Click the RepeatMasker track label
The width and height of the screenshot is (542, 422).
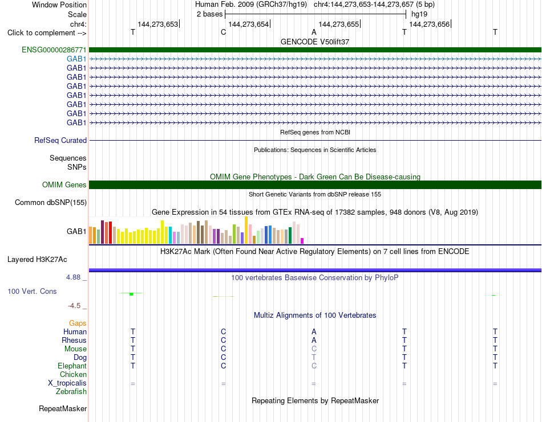click(x=63, y=408)
